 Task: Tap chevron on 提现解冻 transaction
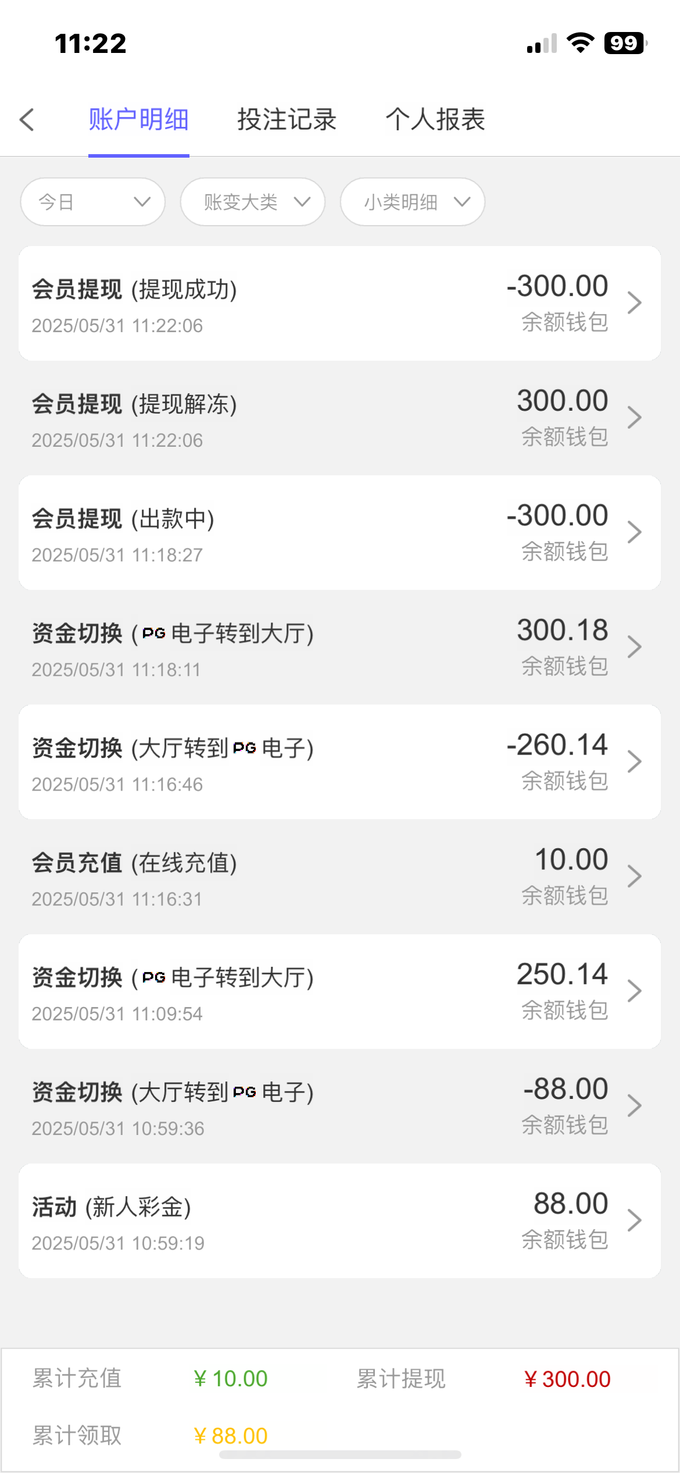tap(634, 418)
